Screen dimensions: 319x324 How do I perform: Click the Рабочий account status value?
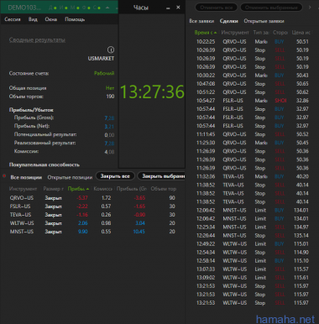(104, 73)
